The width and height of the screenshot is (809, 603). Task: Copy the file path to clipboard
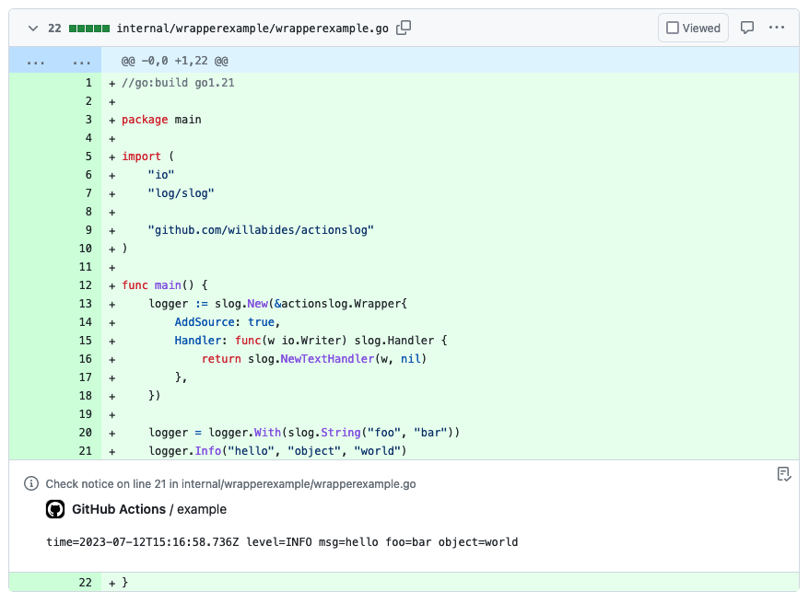point(404,29)
